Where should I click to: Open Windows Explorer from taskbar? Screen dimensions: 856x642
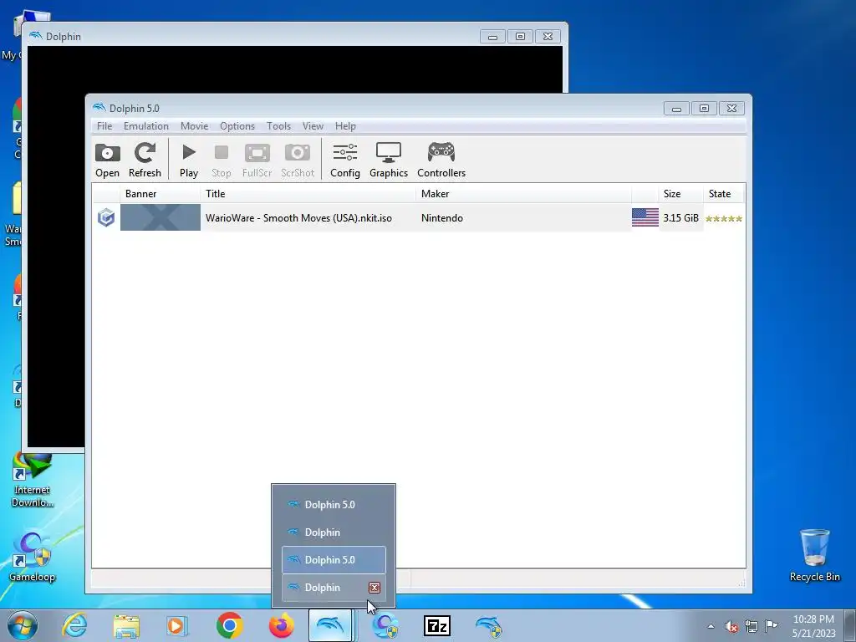click(126, 625)
